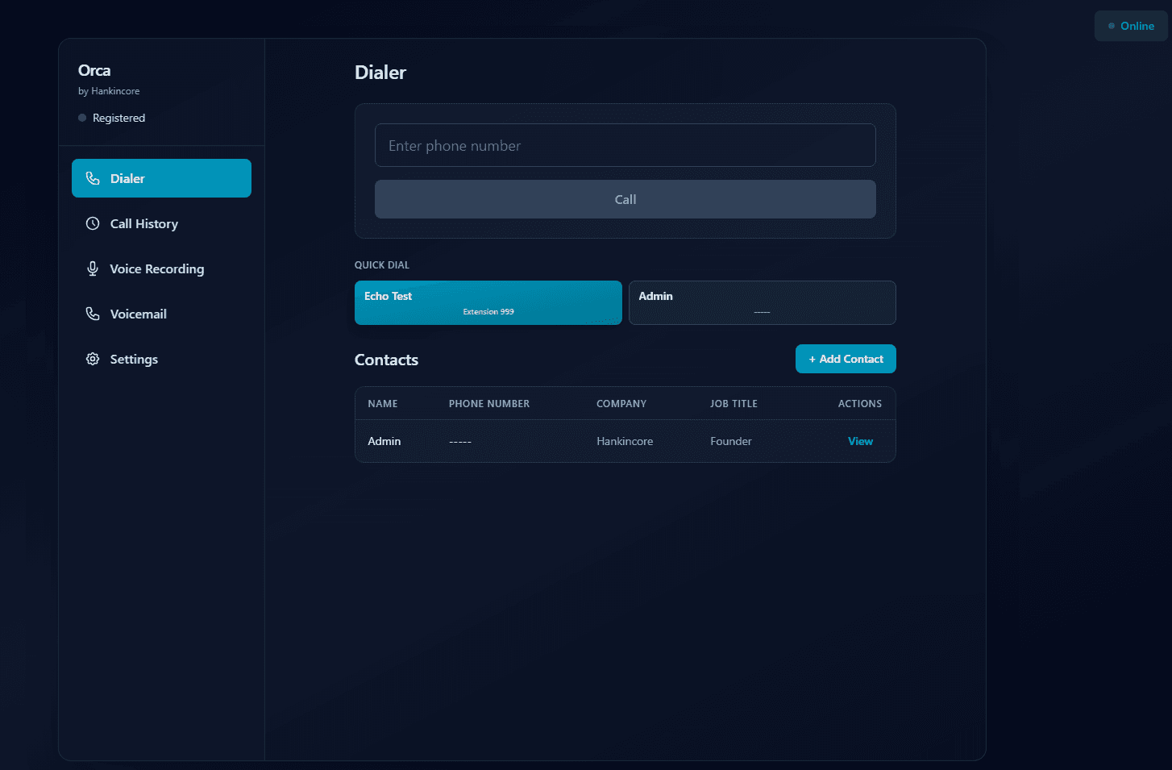Click the Online status badge
This screenshot has height=770, width=1172.
tap(1131, 26)
